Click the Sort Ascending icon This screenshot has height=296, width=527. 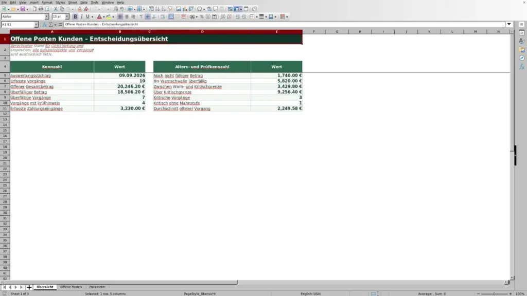click(x=157, y=9)
